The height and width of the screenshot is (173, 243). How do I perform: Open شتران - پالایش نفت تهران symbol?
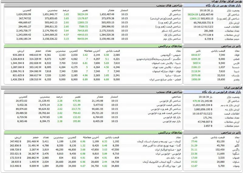pyautogui.click(x=166, y=67)
